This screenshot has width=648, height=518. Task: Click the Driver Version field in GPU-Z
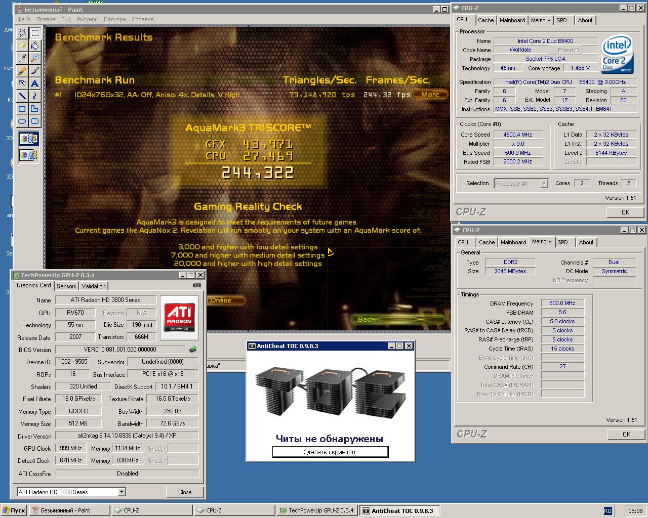pos(127,436)
